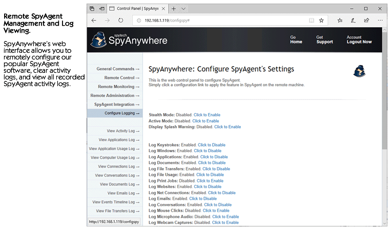Disable Log File Usage link

(210, 175)
